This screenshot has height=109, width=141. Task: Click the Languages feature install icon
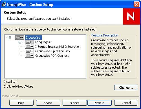click(x=30, y=42)
